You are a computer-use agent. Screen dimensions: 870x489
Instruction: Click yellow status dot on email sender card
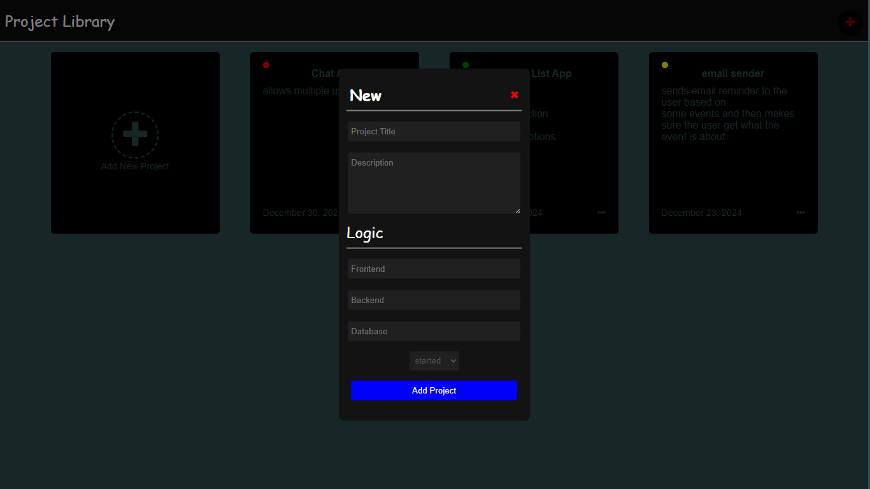tap(665, 65)
